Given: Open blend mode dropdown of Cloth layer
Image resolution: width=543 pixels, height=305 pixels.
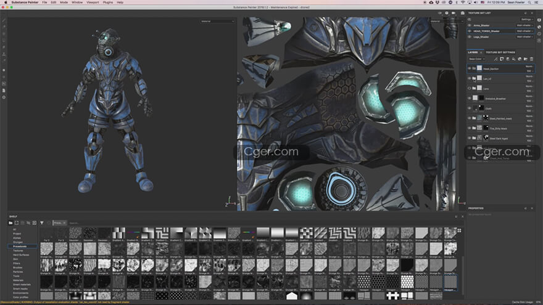Looking at the screenshot, I should 529,106.
